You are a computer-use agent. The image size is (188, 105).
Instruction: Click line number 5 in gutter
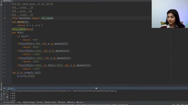tap(5, 18)
